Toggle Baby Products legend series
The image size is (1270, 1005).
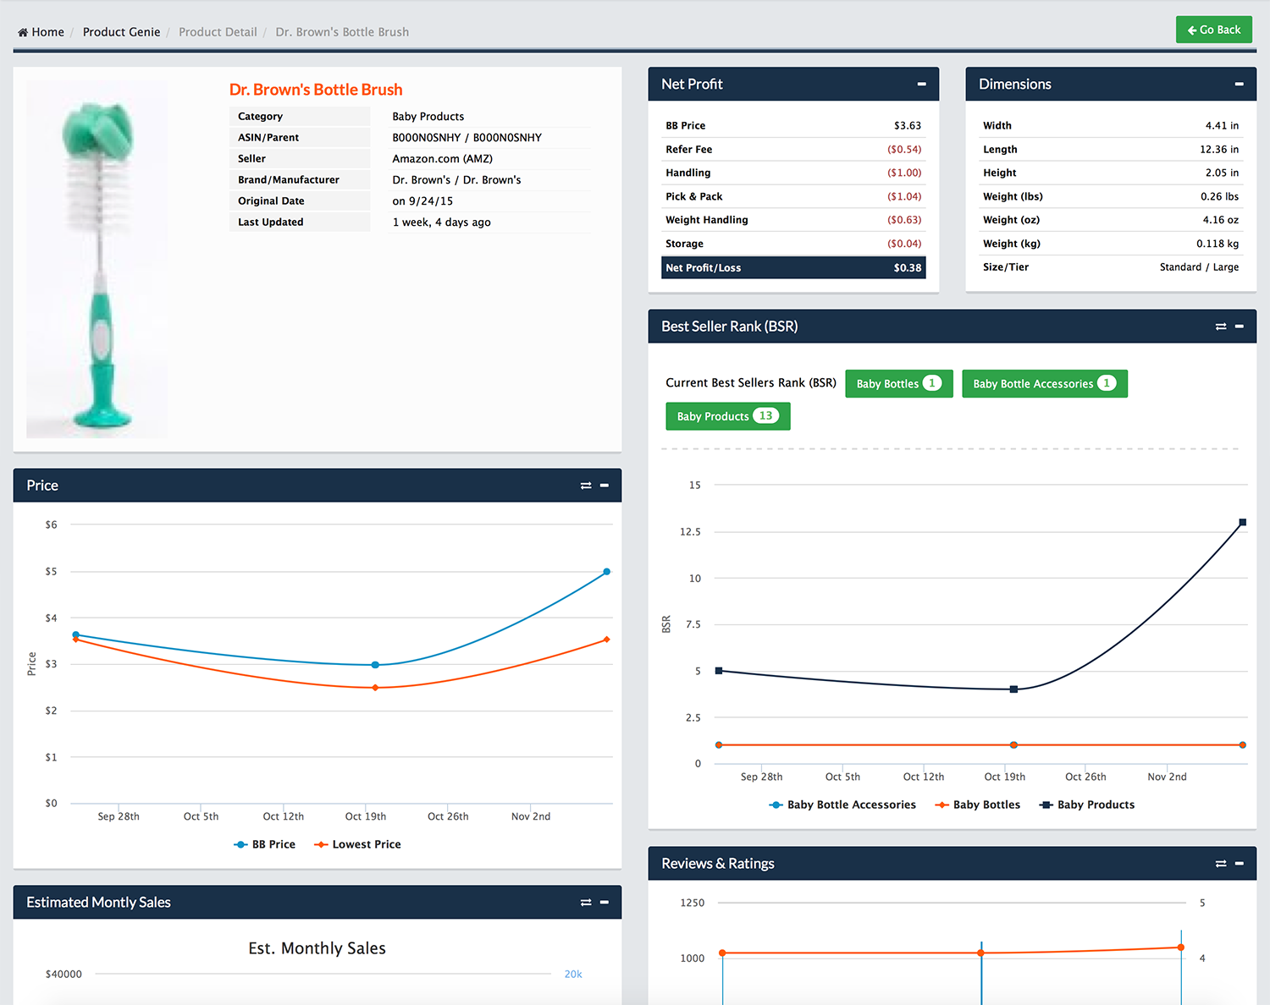tap(1087, 805)
